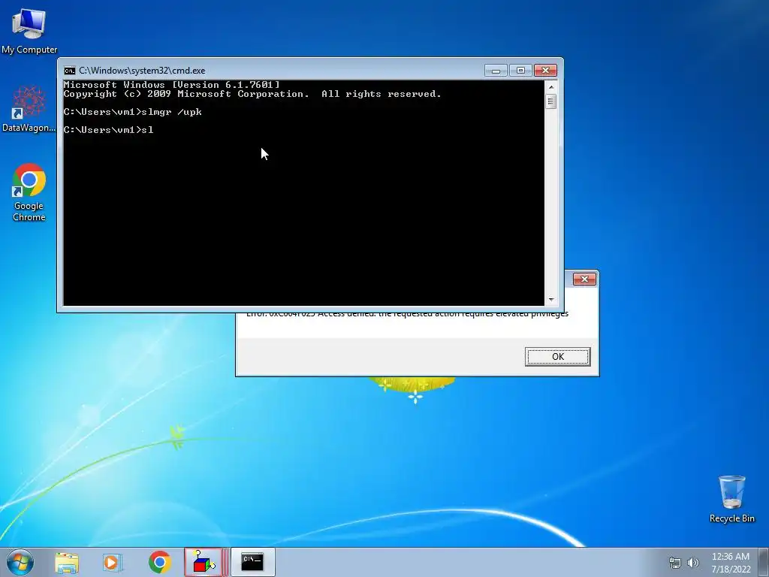Click the Copyright 2009 Microsoft Corporation line
The image size is (769, 577).
[x=252, y=94]
